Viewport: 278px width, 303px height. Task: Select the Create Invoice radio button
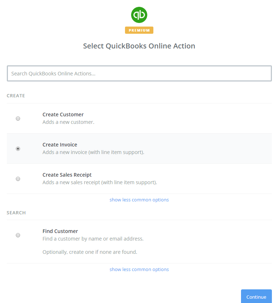18,149
